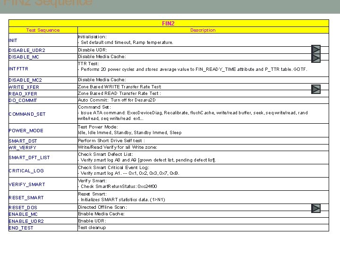340x255 pixels.
Task: Click the play arrow beside Zone Based WRITE Transfer
Action: (316, 89)
